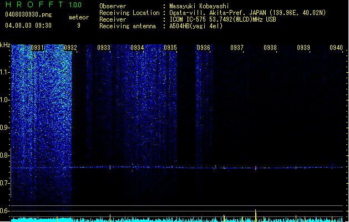This screenshot has width=349, height=222.
Task: Click the 0.9 kHz axis label
Action: (x=4, y=128)
